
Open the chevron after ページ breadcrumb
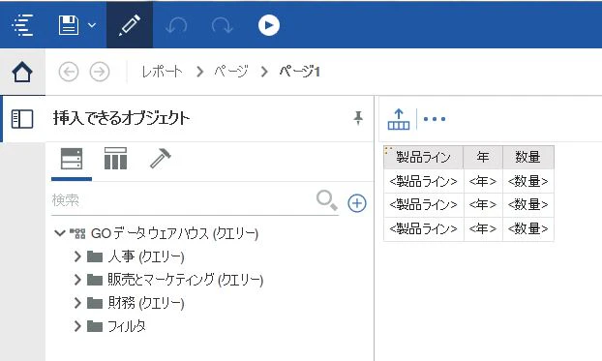click(x=264, y=72)
